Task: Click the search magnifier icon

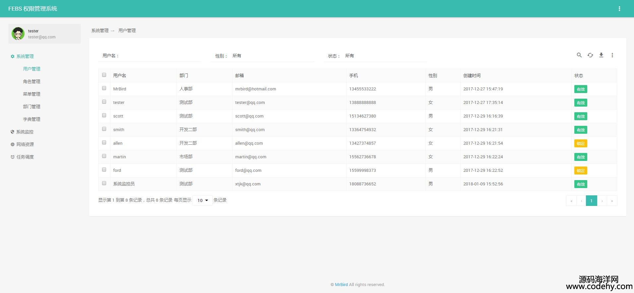Action: 579,55
